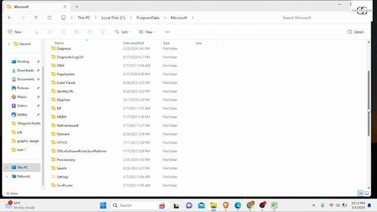Open the Sort dropdown
The height and width of the screenshot is (212, 377).
[123, 32]
